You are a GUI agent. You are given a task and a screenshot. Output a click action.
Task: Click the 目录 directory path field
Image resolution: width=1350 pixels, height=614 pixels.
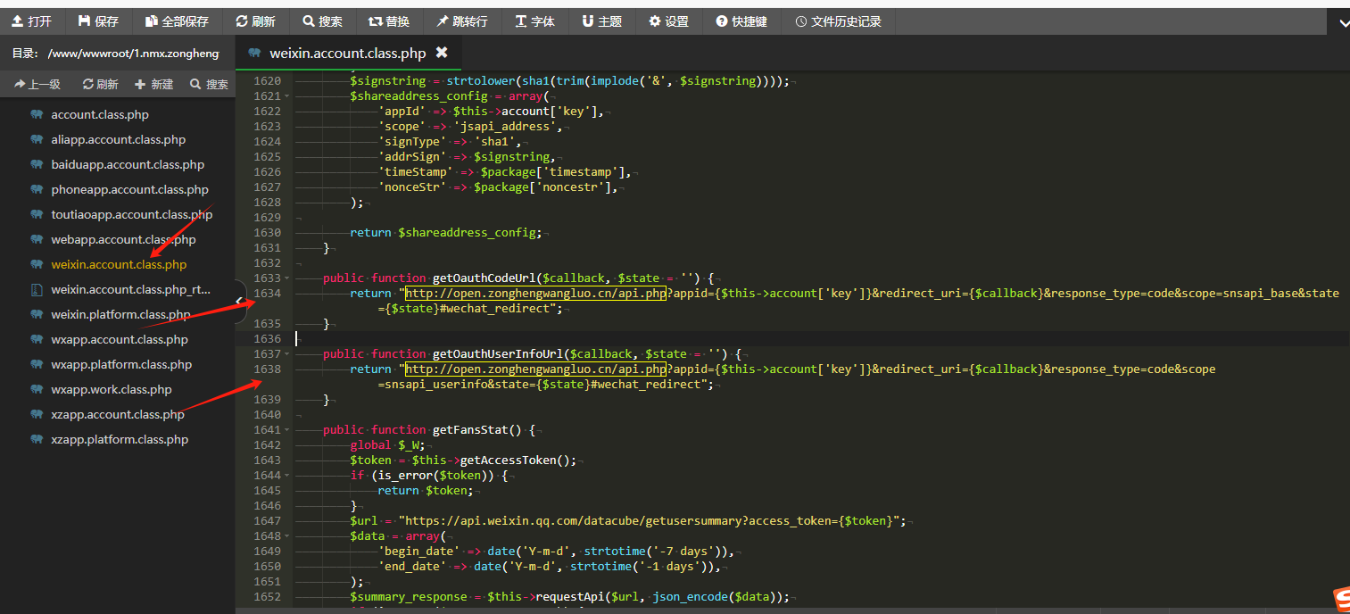click(133, 54)
